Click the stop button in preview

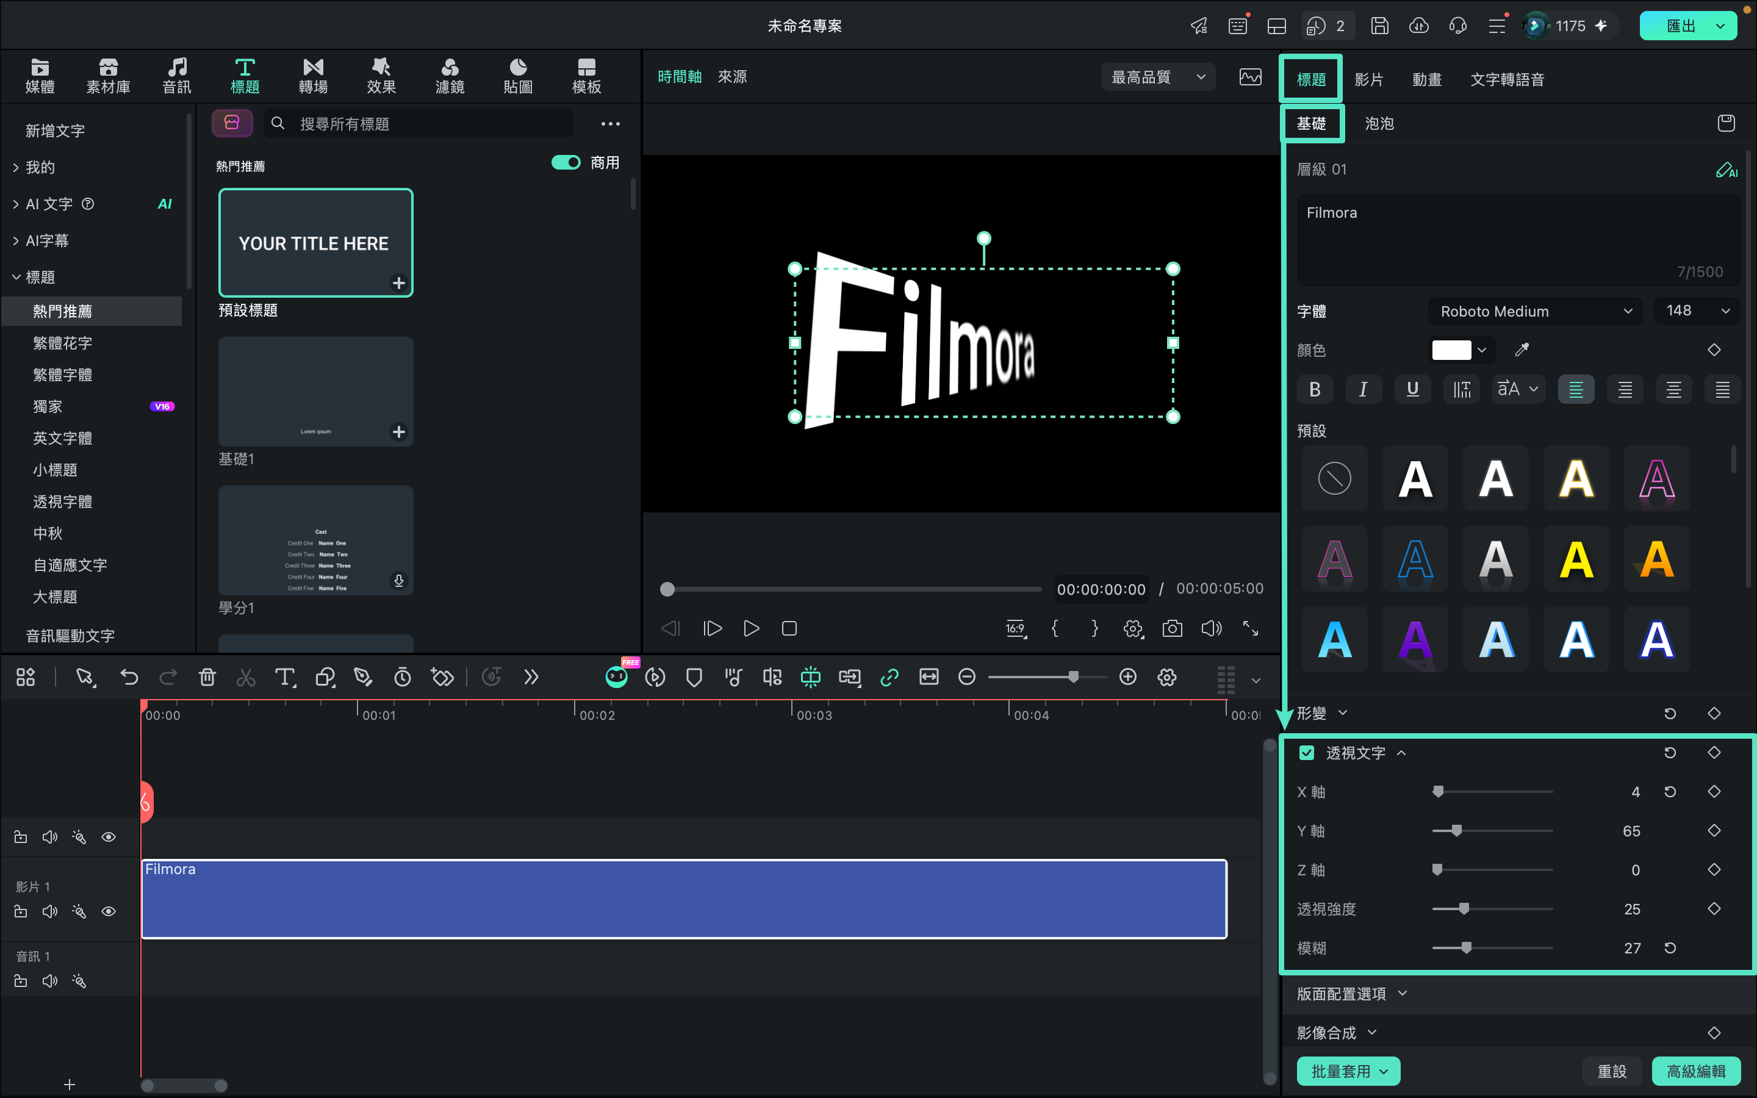click(789, 628)
